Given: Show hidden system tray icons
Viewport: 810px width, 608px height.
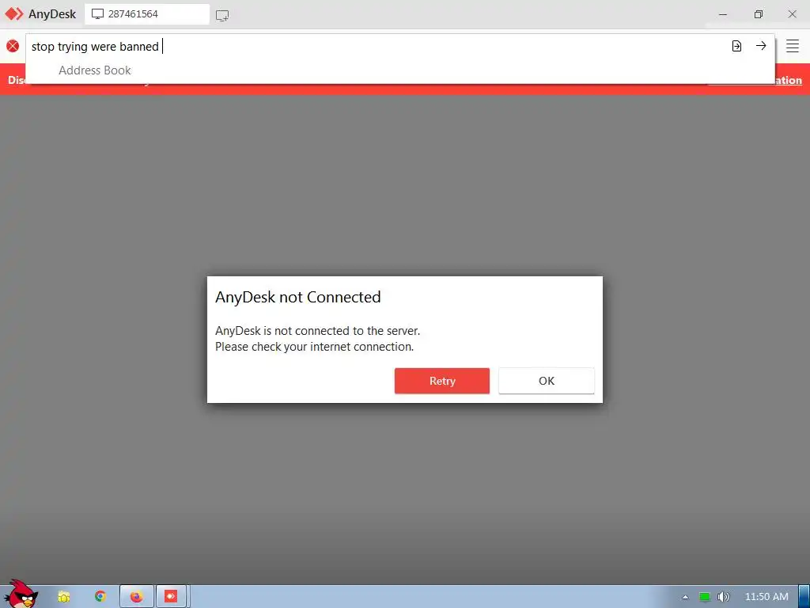Looking at the screenshot, I should 686,597.
